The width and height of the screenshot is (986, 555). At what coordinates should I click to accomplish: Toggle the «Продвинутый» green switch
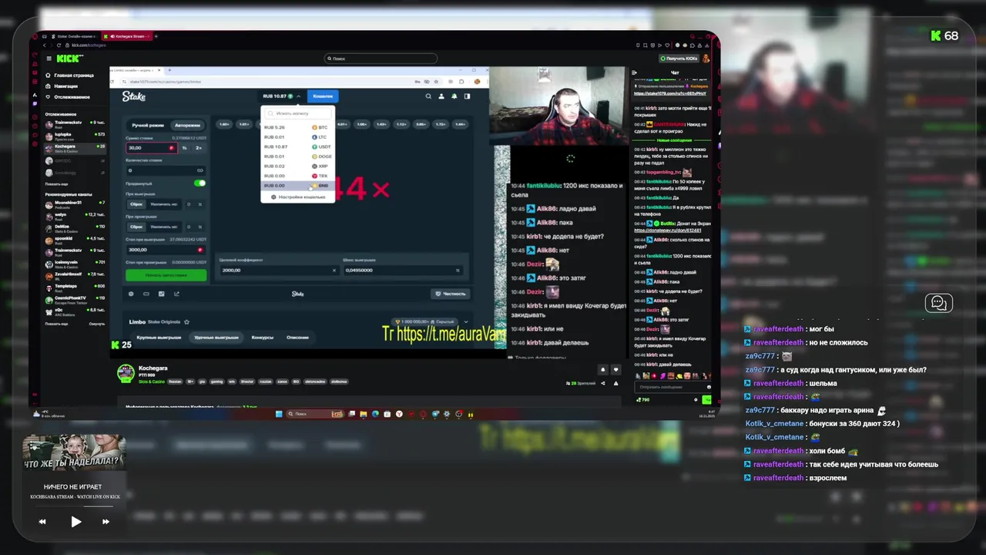point(200,183)
